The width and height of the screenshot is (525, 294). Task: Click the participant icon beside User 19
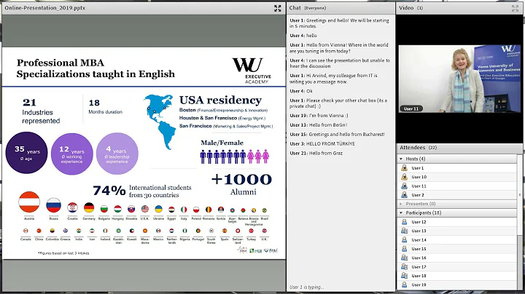(404, 285)
